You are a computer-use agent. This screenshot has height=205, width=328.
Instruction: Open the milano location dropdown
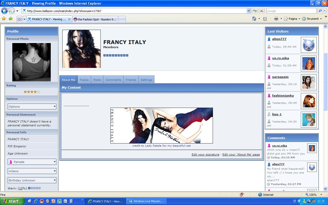(x=32, y=171)
